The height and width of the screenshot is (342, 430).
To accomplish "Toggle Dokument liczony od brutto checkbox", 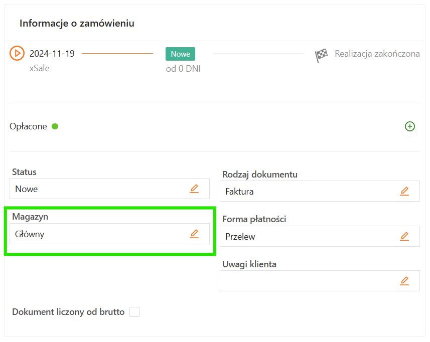I will click(134, 312).
